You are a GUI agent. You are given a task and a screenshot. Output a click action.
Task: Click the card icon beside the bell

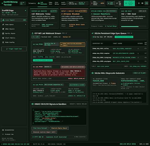point(142,3)
